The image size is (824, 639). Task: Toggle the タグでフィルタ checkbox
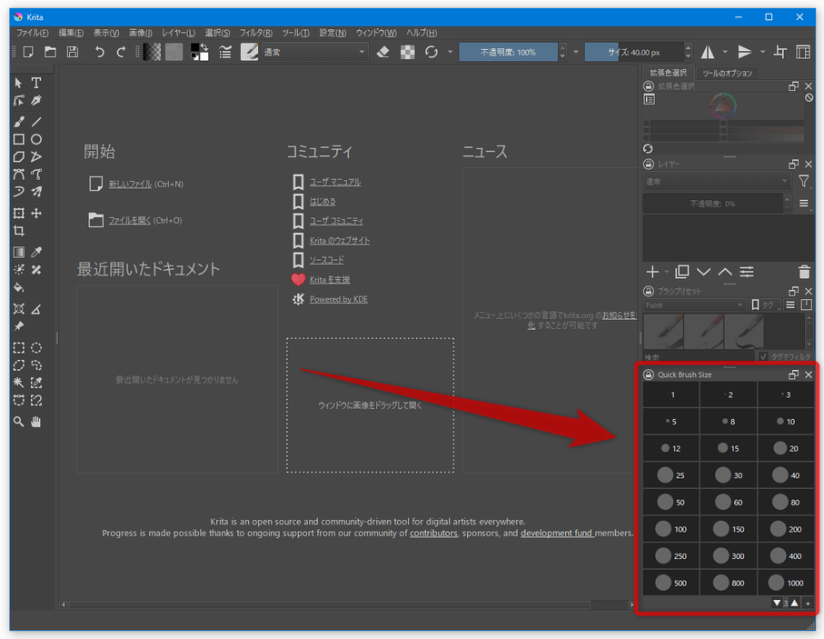[x=763, y=356]
